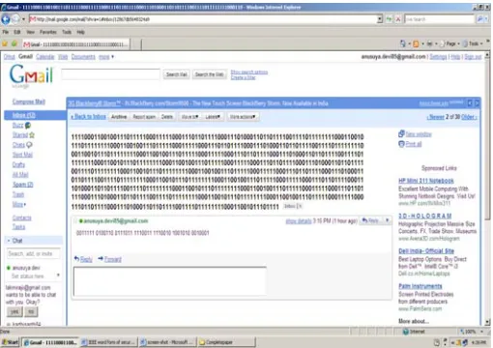This screenshot has height=348, width=493.
Task: Click the previous ad arrow in blue header
Action: point(470,103)
